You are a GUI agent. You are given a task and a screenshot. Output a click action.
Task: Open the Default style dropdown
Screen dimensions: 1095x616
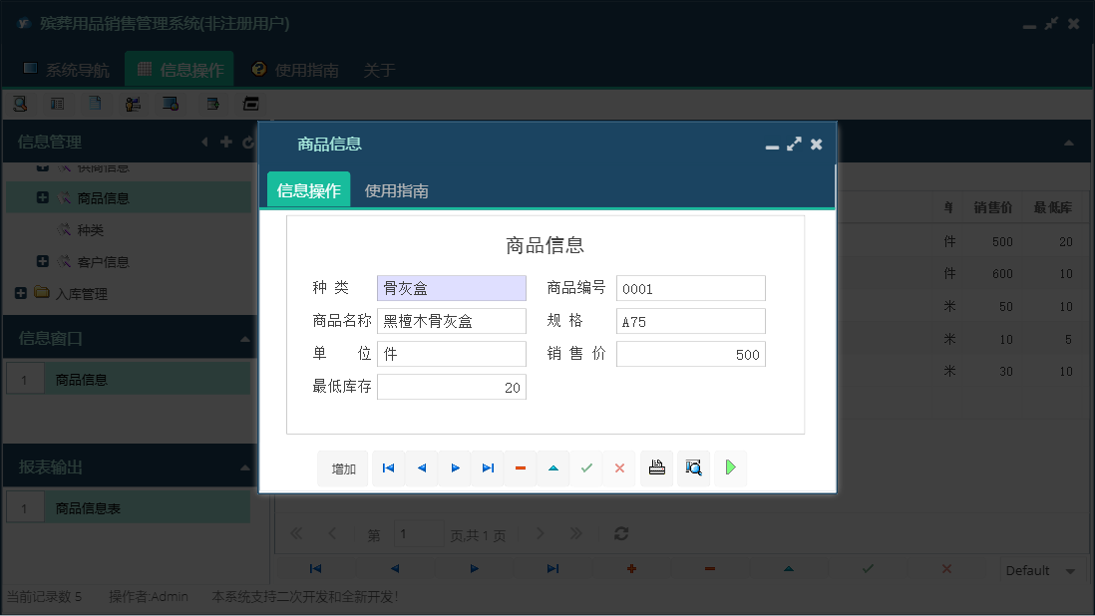tap(1041, 569)
